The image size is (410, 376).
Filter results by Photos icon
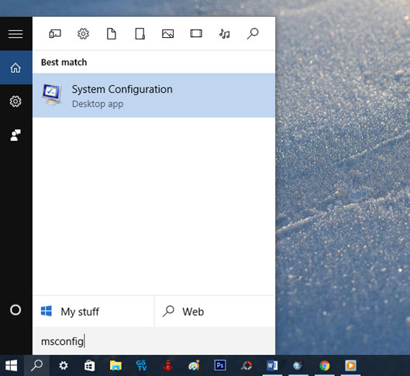(x=168, y=34)
